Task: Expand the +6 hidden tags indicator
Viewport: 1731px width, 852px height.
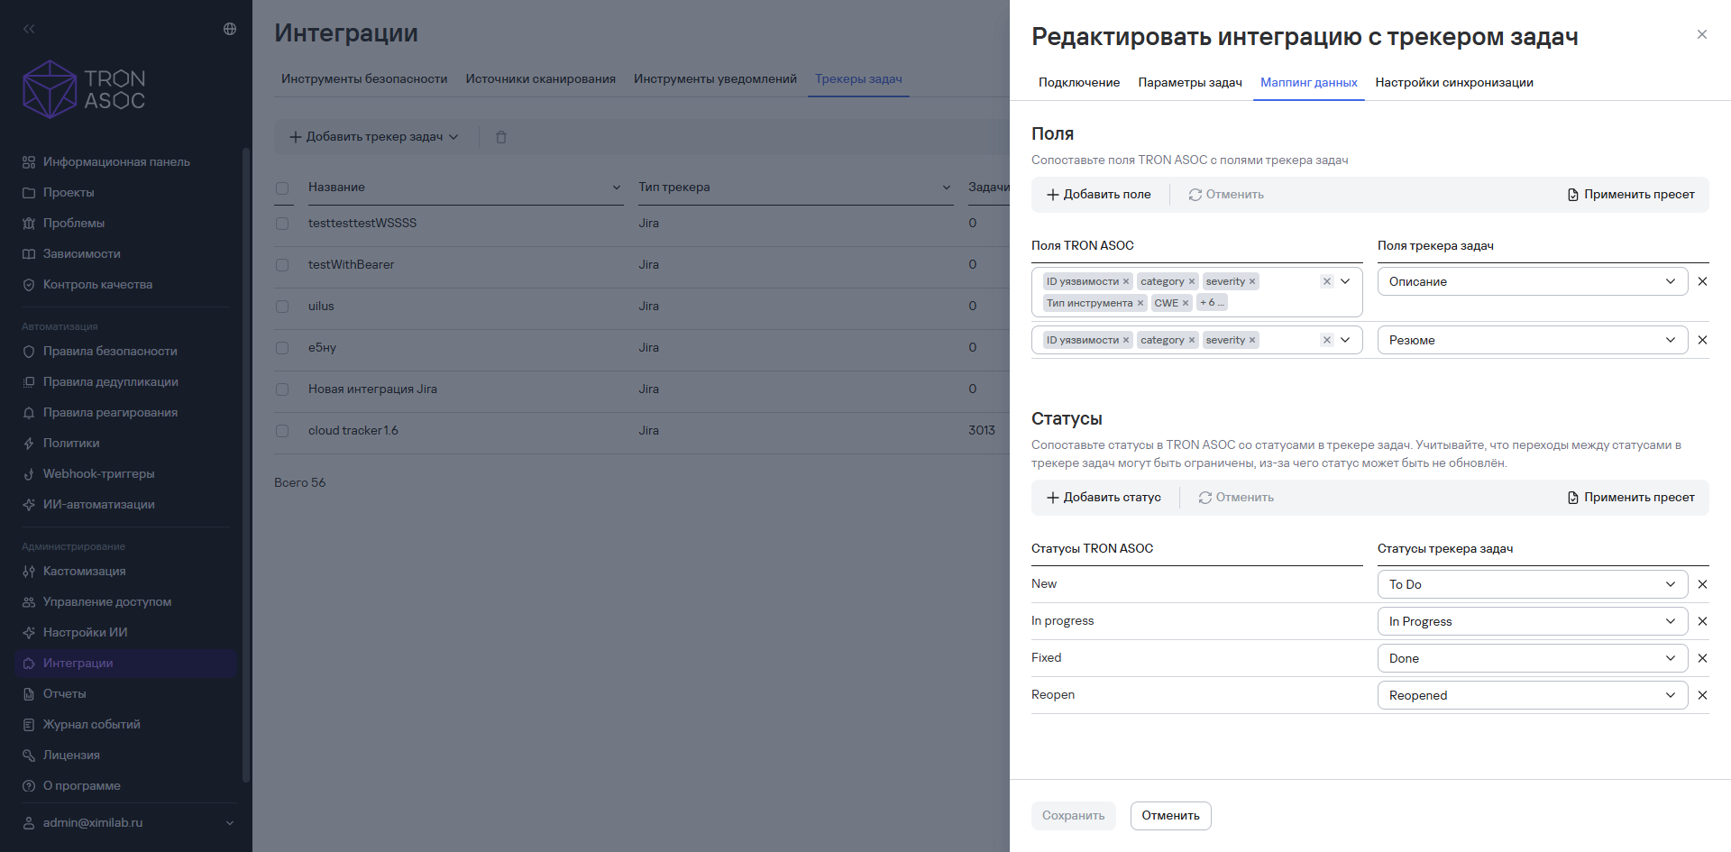Action: [1212, 303]
